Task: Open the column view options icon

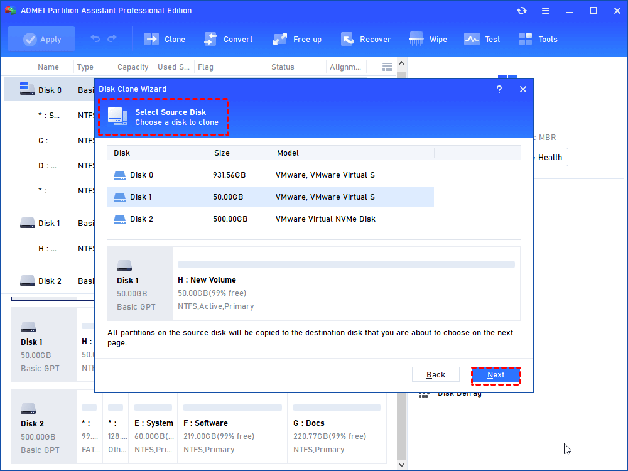Action: [x=387, y=67]
